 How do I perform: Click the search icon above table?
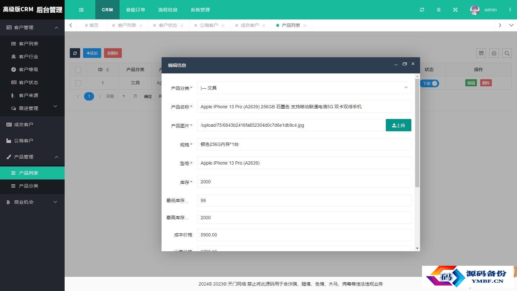click(507, 53)
